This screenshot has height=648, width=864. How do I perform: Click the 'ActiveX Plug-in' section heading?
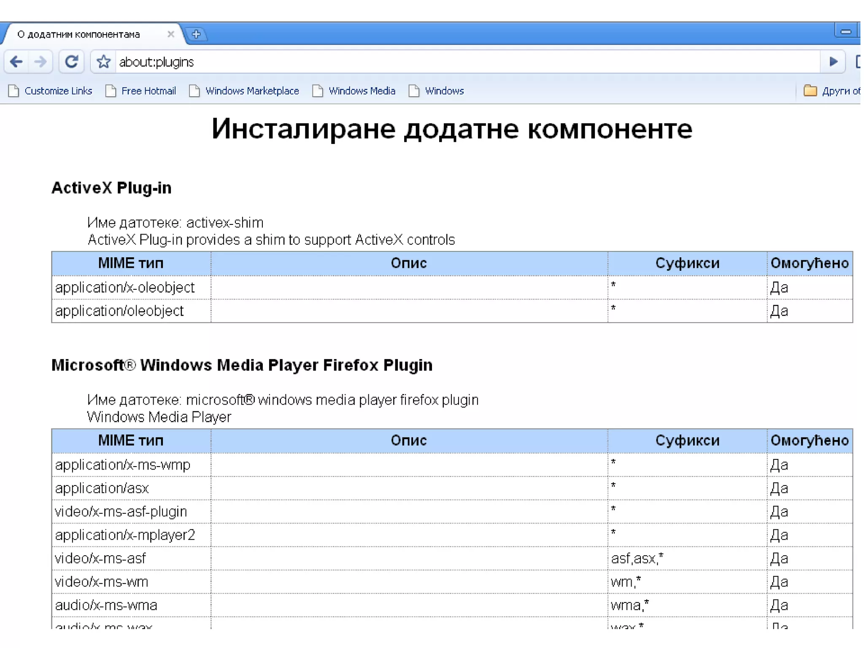[111, 188]
